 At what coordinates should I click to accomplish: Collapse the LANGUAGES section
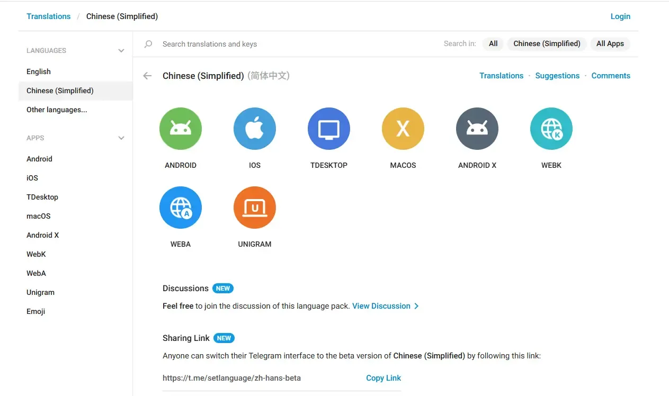121,50
